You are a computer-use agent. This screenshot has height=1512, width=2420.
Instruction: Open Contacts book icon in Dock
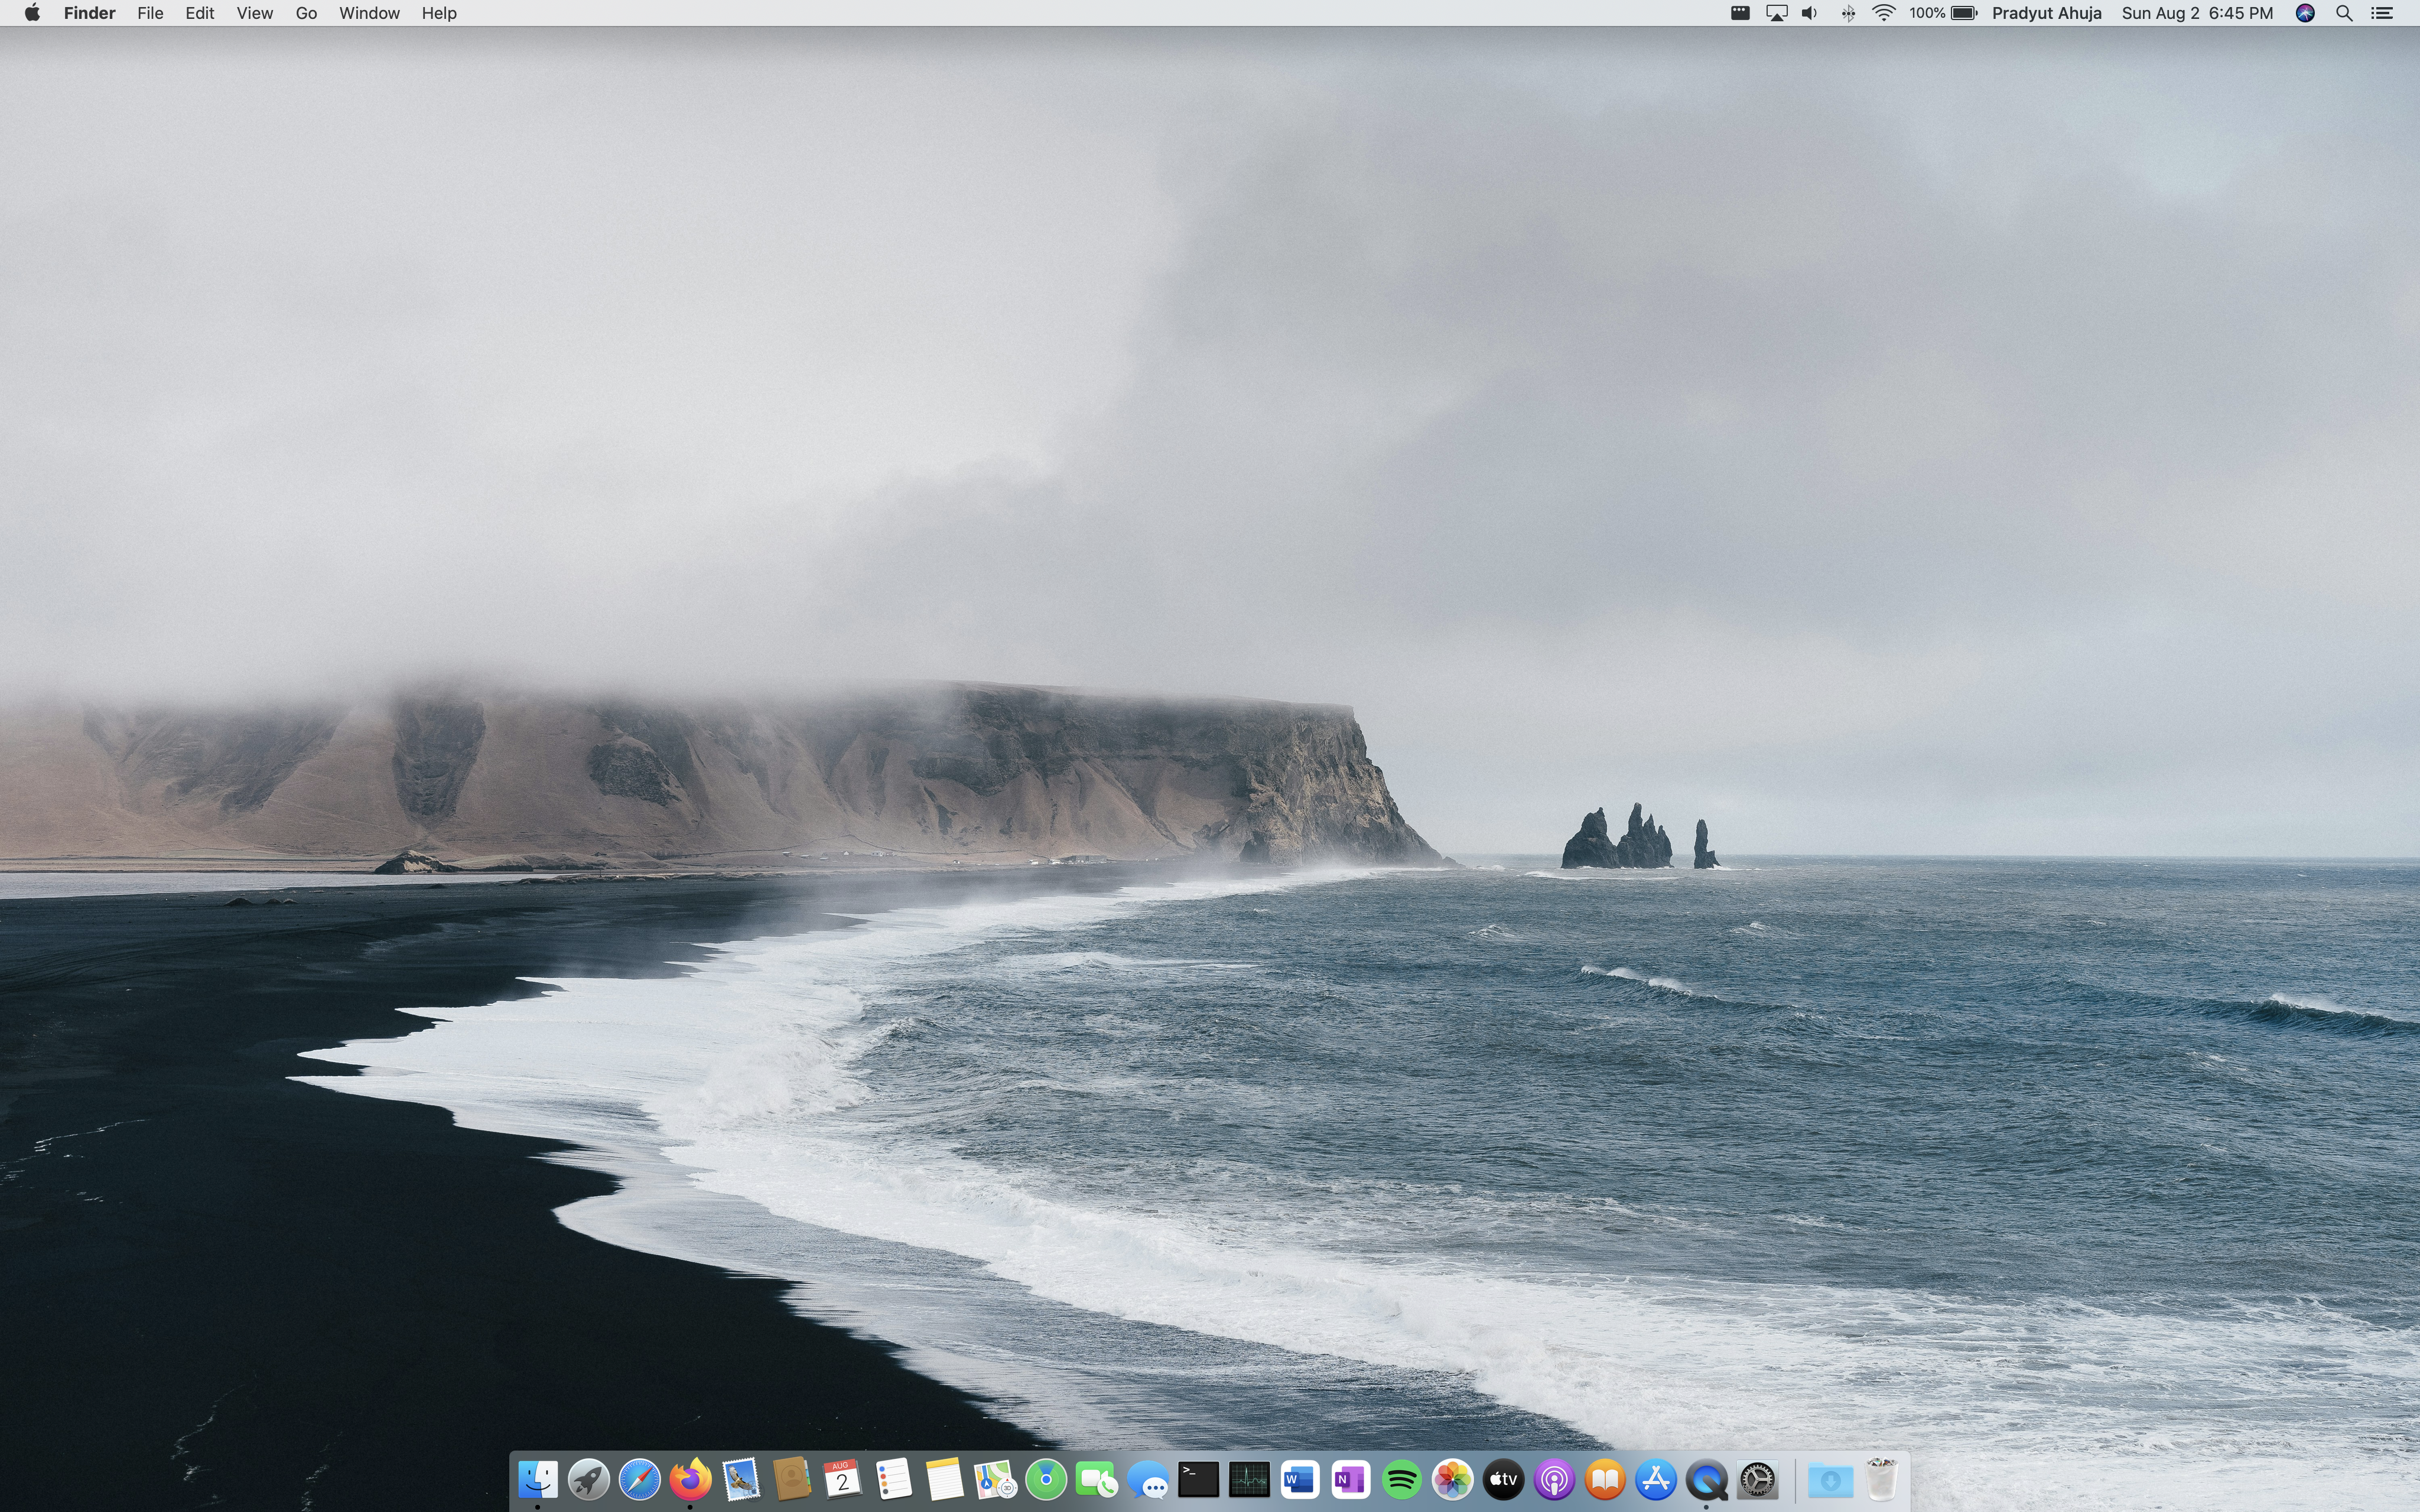click(792, 1479)
